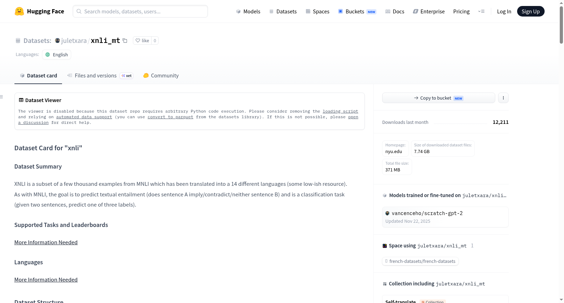The image size is (564, 303).
Task: Click Copy to bucket button
Action: point(439,98)
